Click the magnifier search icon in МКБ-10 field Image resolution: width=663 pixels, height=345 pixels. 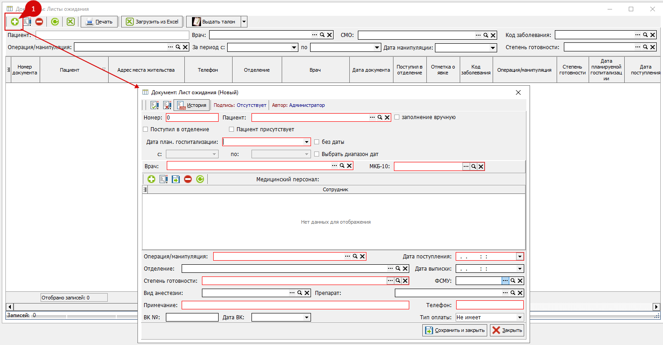[473, 167]
